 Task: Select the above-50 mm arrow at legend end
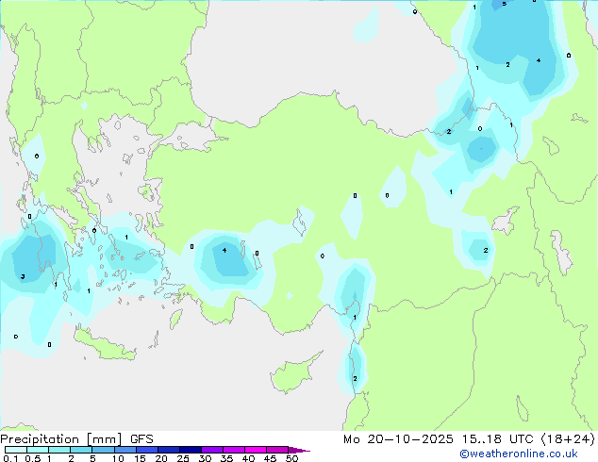point(299,450)
